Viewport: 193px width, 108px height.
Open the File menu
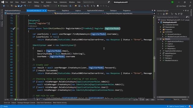coord(7,2)
